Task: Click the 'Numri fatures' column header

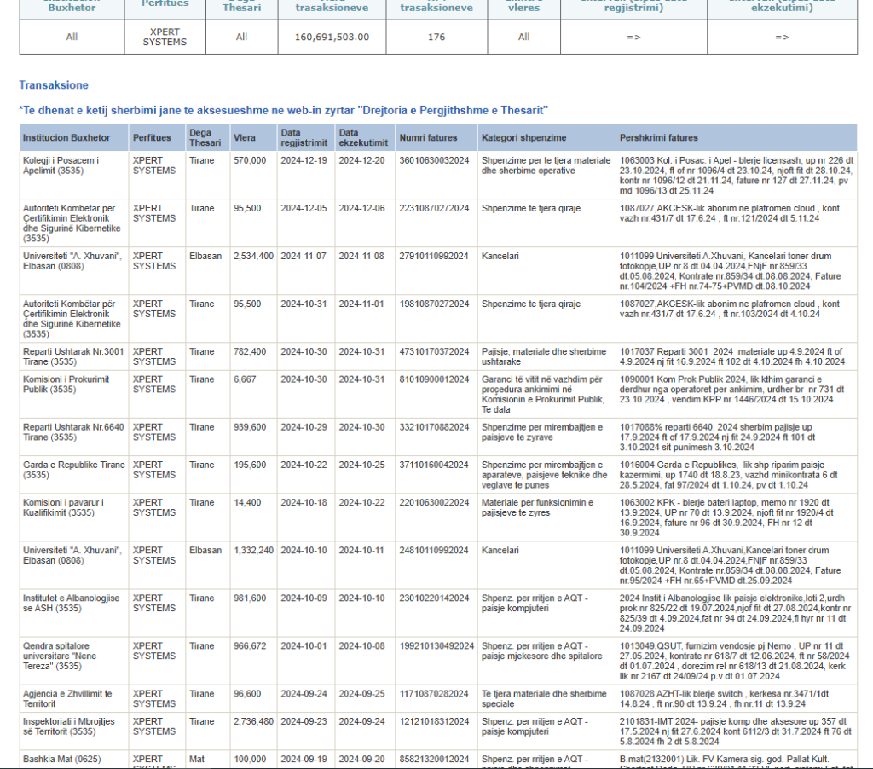Action: (x=428, y=138)
